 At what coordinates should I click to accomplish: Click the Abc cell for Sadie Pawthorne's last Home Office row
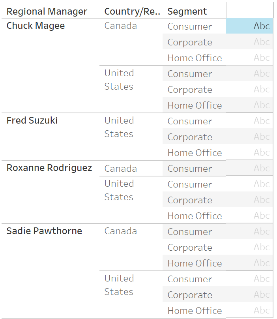(x=249, y=310)
